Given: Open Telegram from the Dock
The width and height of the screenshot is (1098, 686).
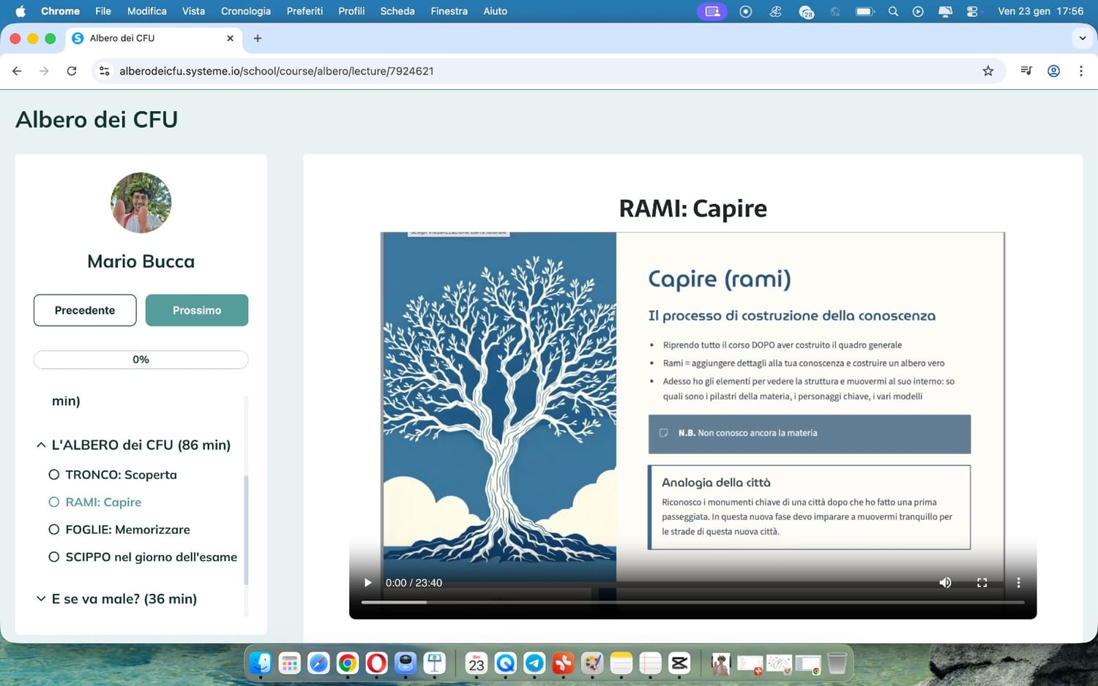Looking at the screenshot, I should (x=535, y=663).
